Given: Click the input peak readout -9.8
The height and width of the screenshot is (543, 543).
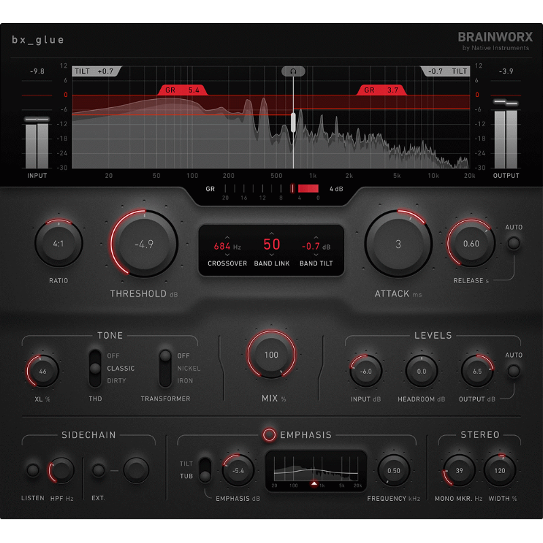Looking at the screenshot, I should point(37,71).
